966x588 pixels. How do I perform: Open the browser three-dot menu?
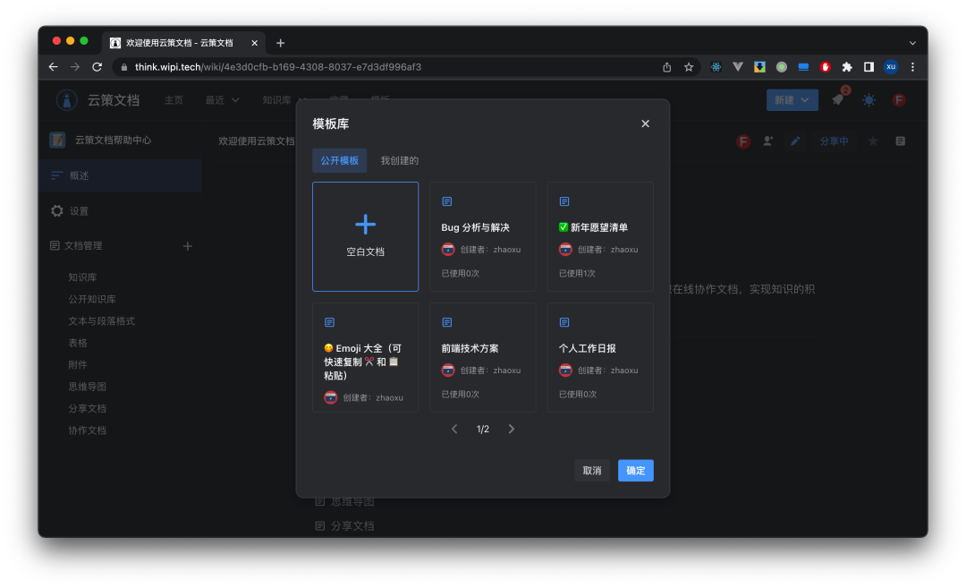(x=912, y=67)
